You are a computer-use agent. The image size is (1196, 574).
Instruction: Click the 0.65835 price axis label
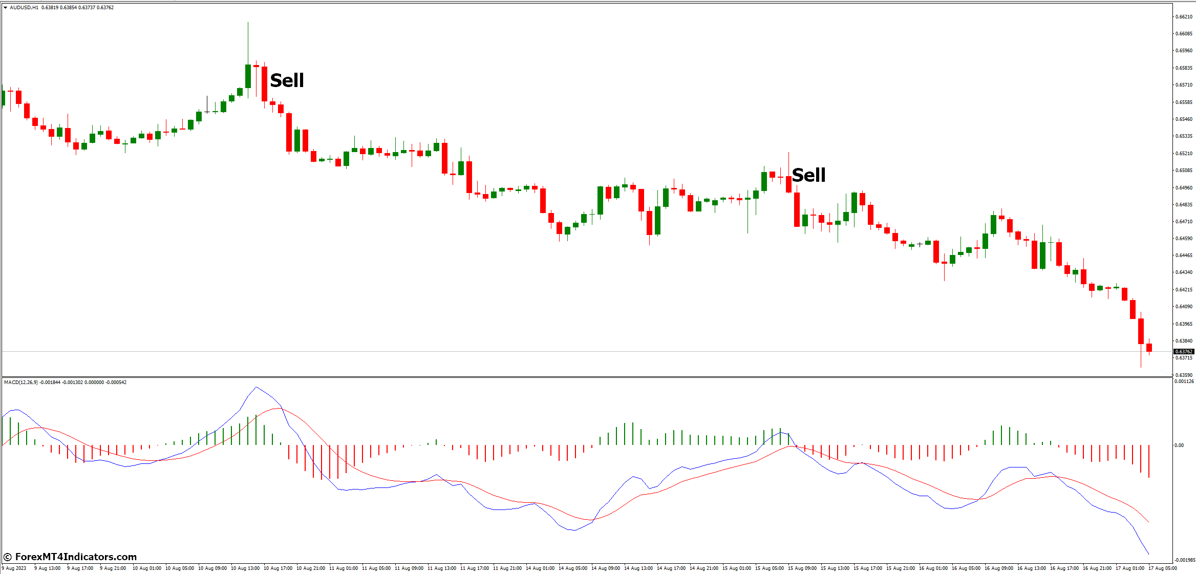coord(1184,68)
